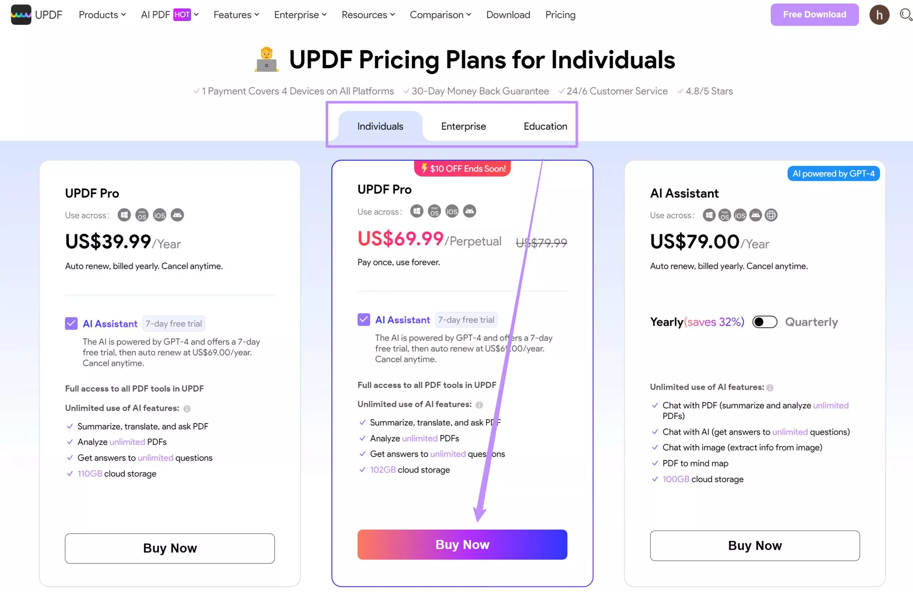Click the info icon beside Unlimited AI features

pos(187,409)
